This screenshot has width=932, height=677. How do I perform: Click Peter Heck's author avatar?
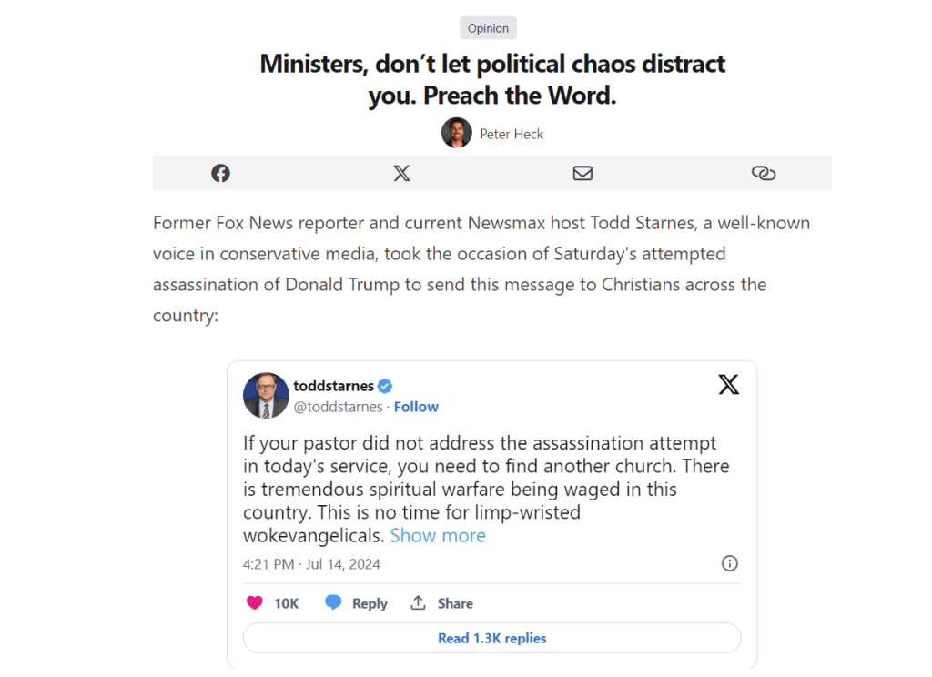tap(457, 133)
